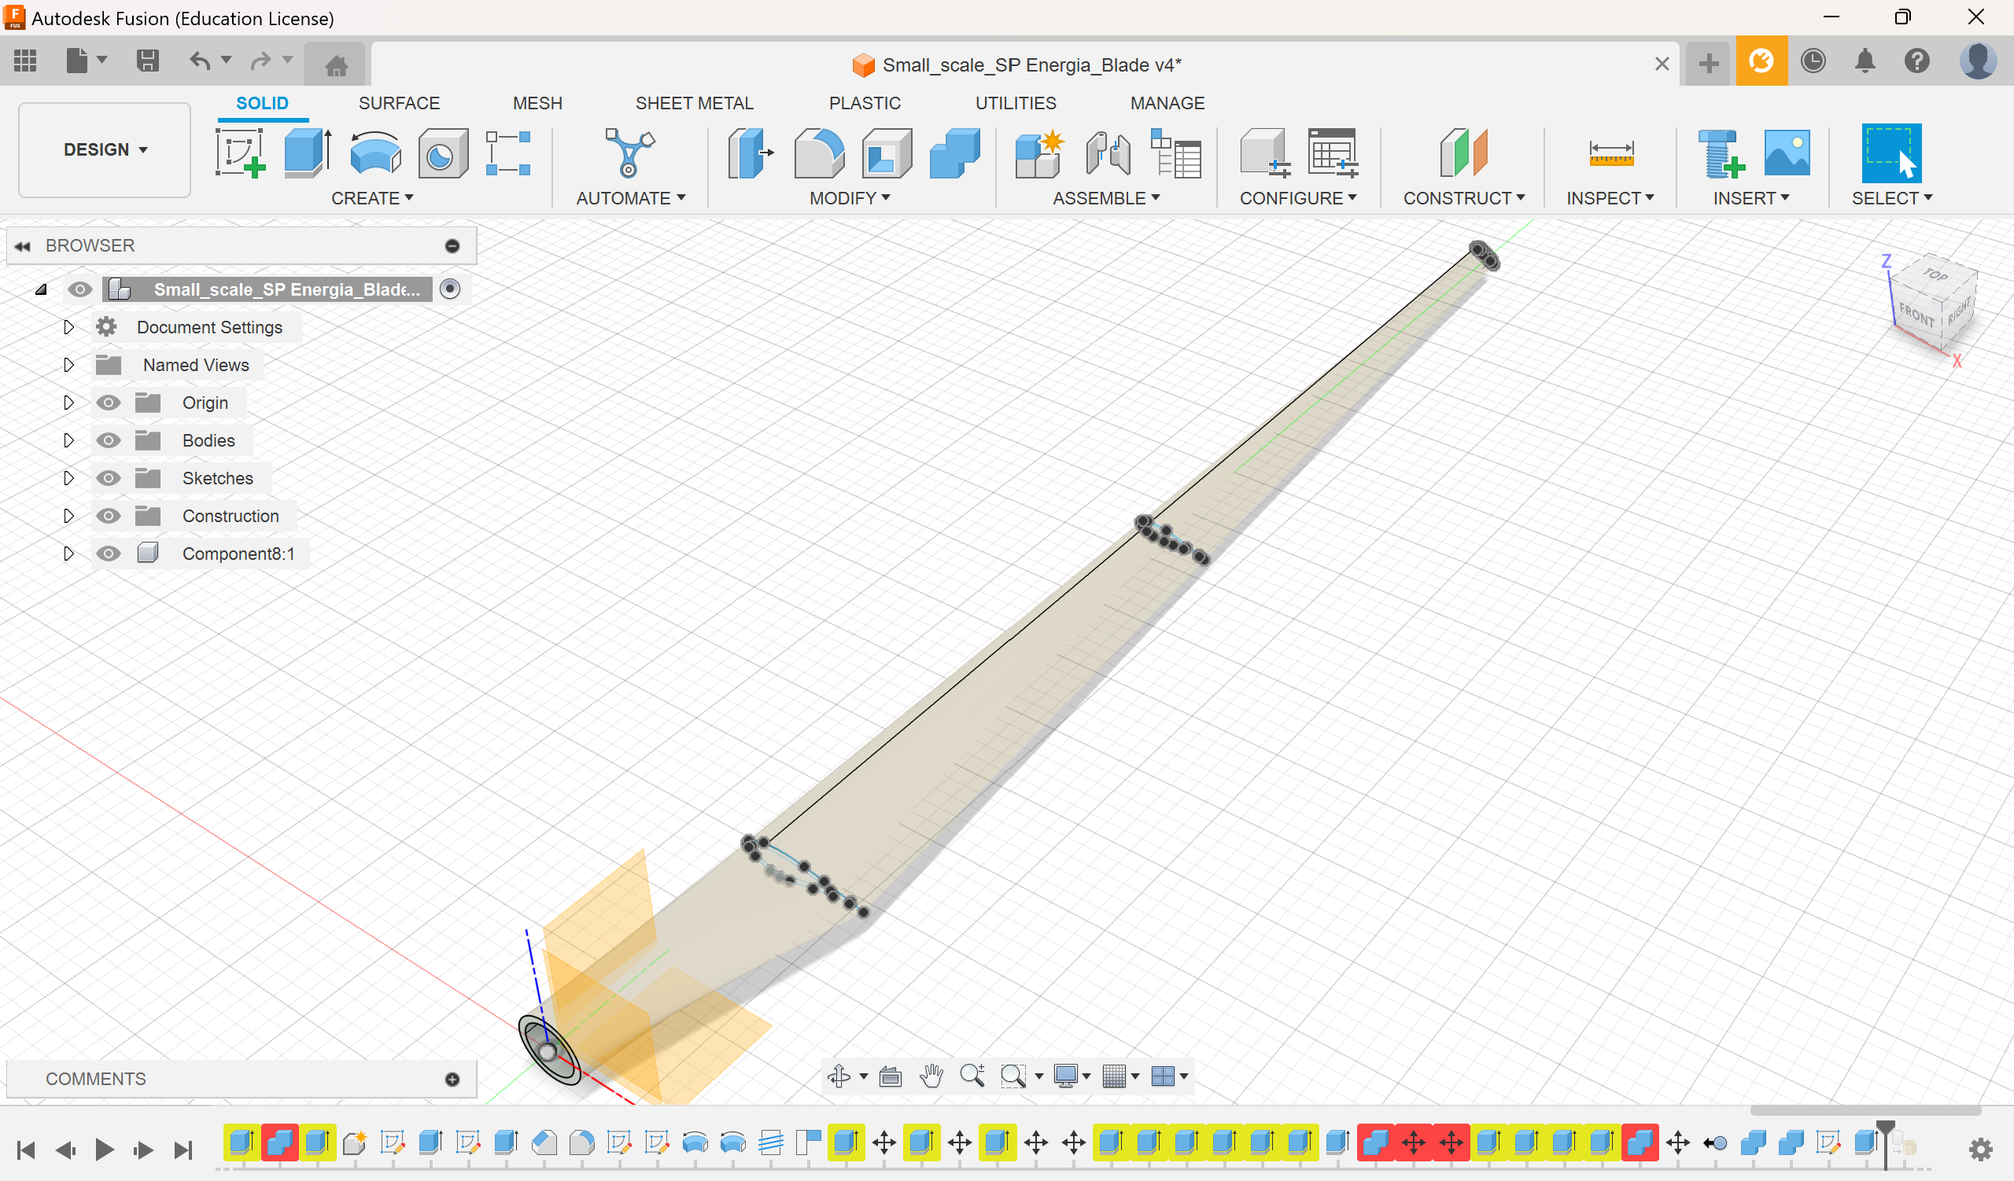Switch to the SURFACE tab
This screenshot has width=2014, height=1181.
click(x=399, y=103)
